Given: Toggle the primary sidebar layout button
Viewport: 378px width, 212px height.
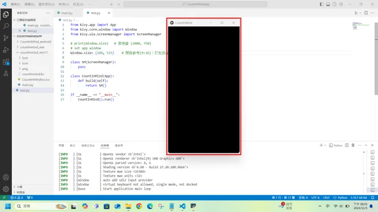Looking at the screenshot, I should 321,4.
